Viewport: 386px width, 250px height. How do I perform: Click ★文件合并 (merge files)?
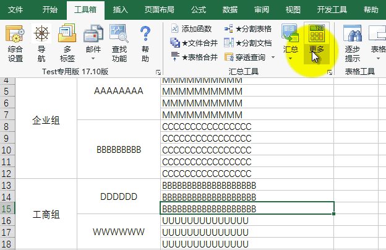pyautogui.click(x=194, y=43)
